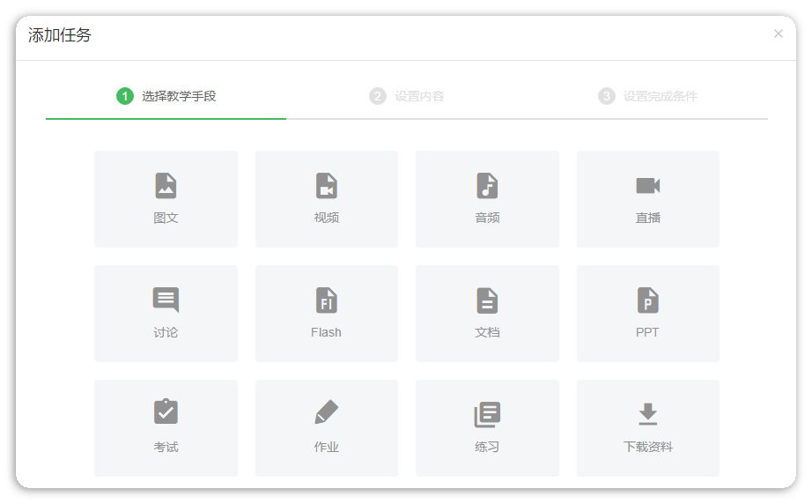Choose the 视频 video file icon
This screenshot has width=812, height=504.
tap(327, 186)
